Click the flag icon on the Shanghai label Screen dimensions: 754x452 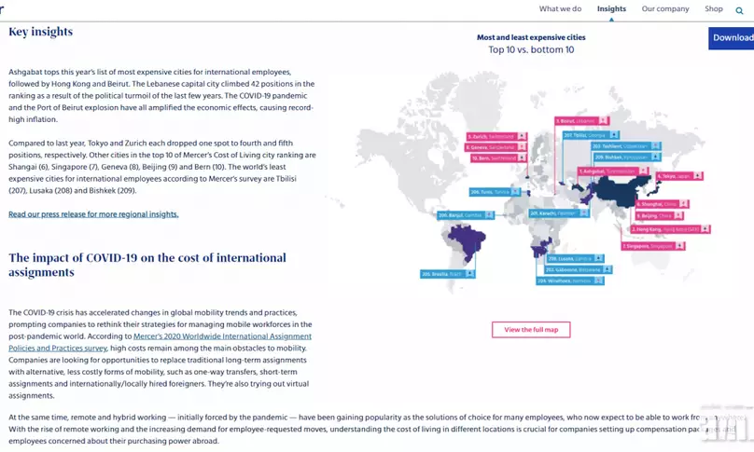683,204
